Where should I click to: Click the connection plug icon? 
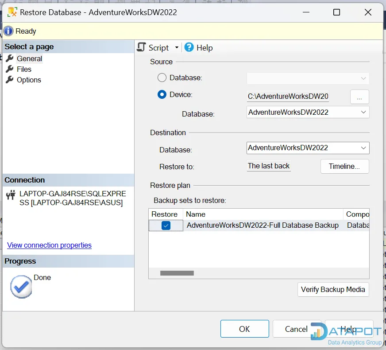11,195
